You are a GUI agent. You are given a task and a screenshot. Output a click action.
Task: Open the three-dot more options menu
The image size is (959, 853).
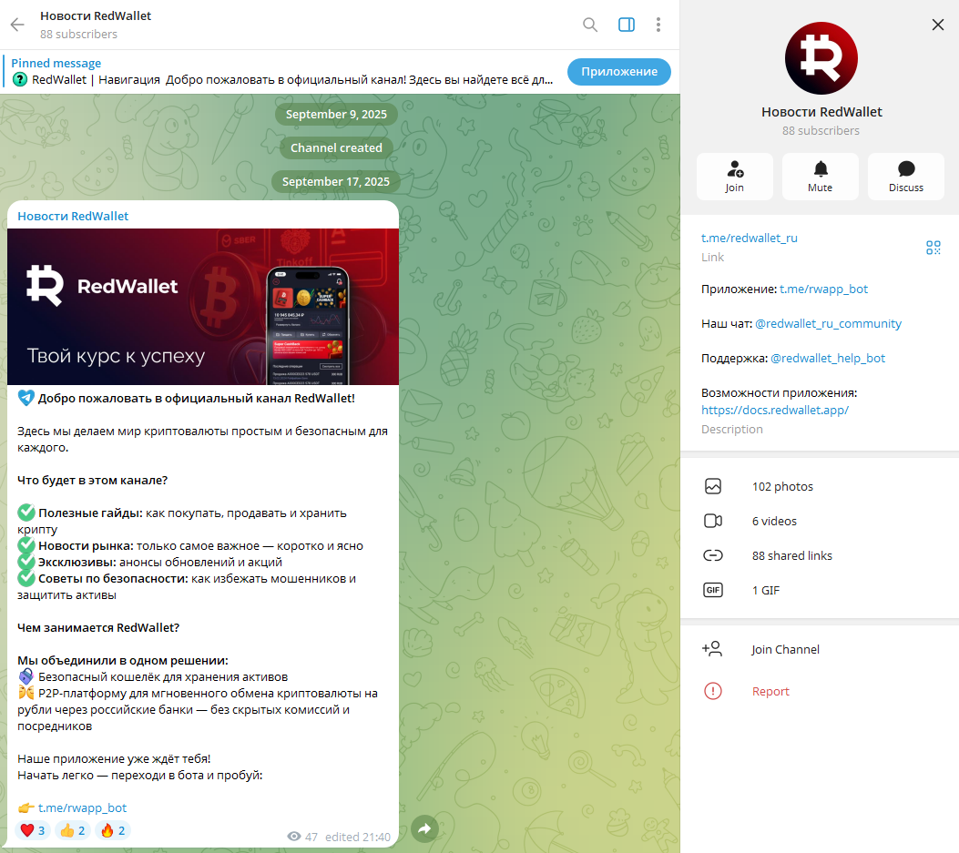658,25
